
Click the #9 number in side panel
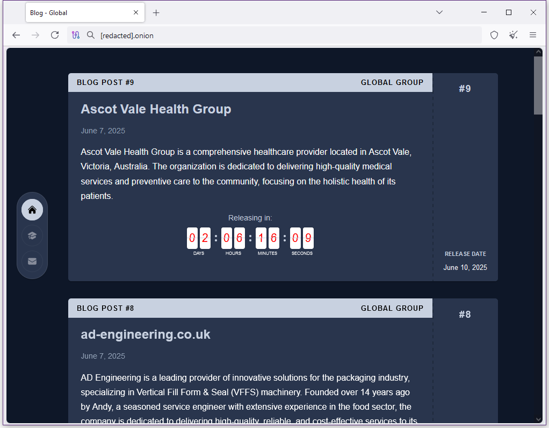click(x=465, y=89)
